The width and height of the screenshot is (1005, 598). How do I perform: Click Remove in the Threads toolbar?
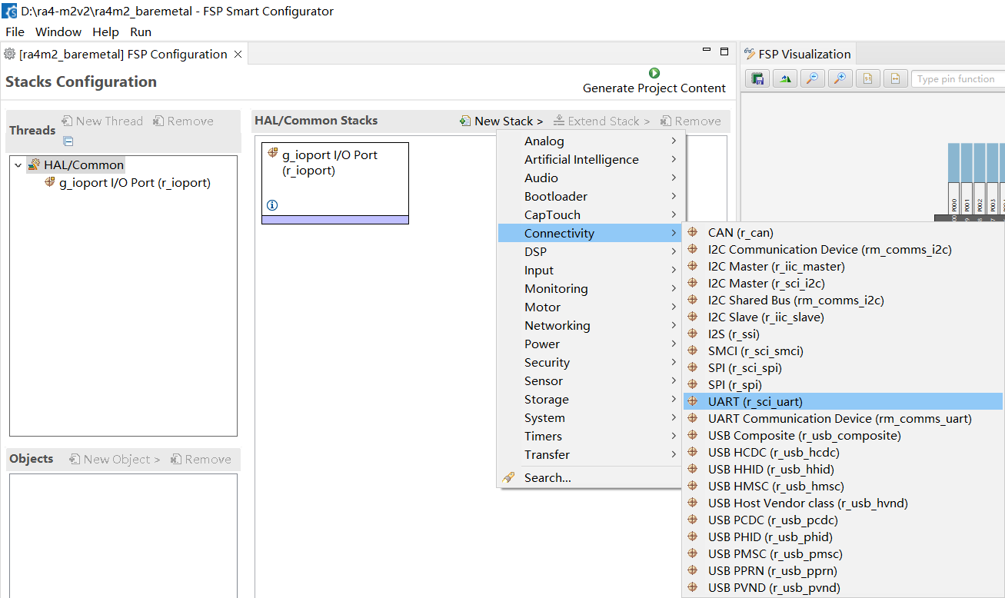click(x=183, y=121)
